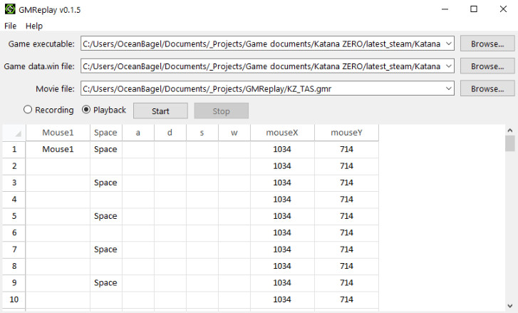Click the mouseY 714 cell in row 1
The width and height of the screenshot is (518, 313).
click(x=346, y=150)
